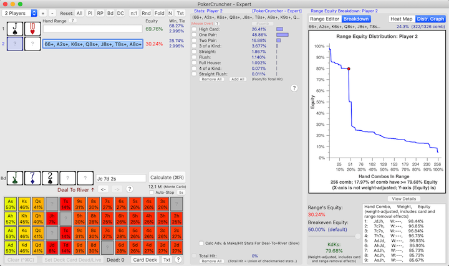Enable Calc Adv. & Make/Hit Stats checkbox
This screenshot has height=266, width=449.
(201, 243)
